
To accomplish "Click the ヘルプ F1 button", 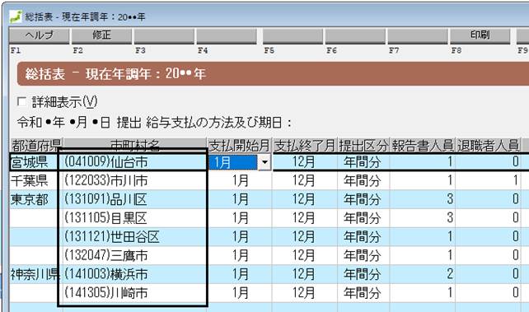I will click(x=39, y=35).
